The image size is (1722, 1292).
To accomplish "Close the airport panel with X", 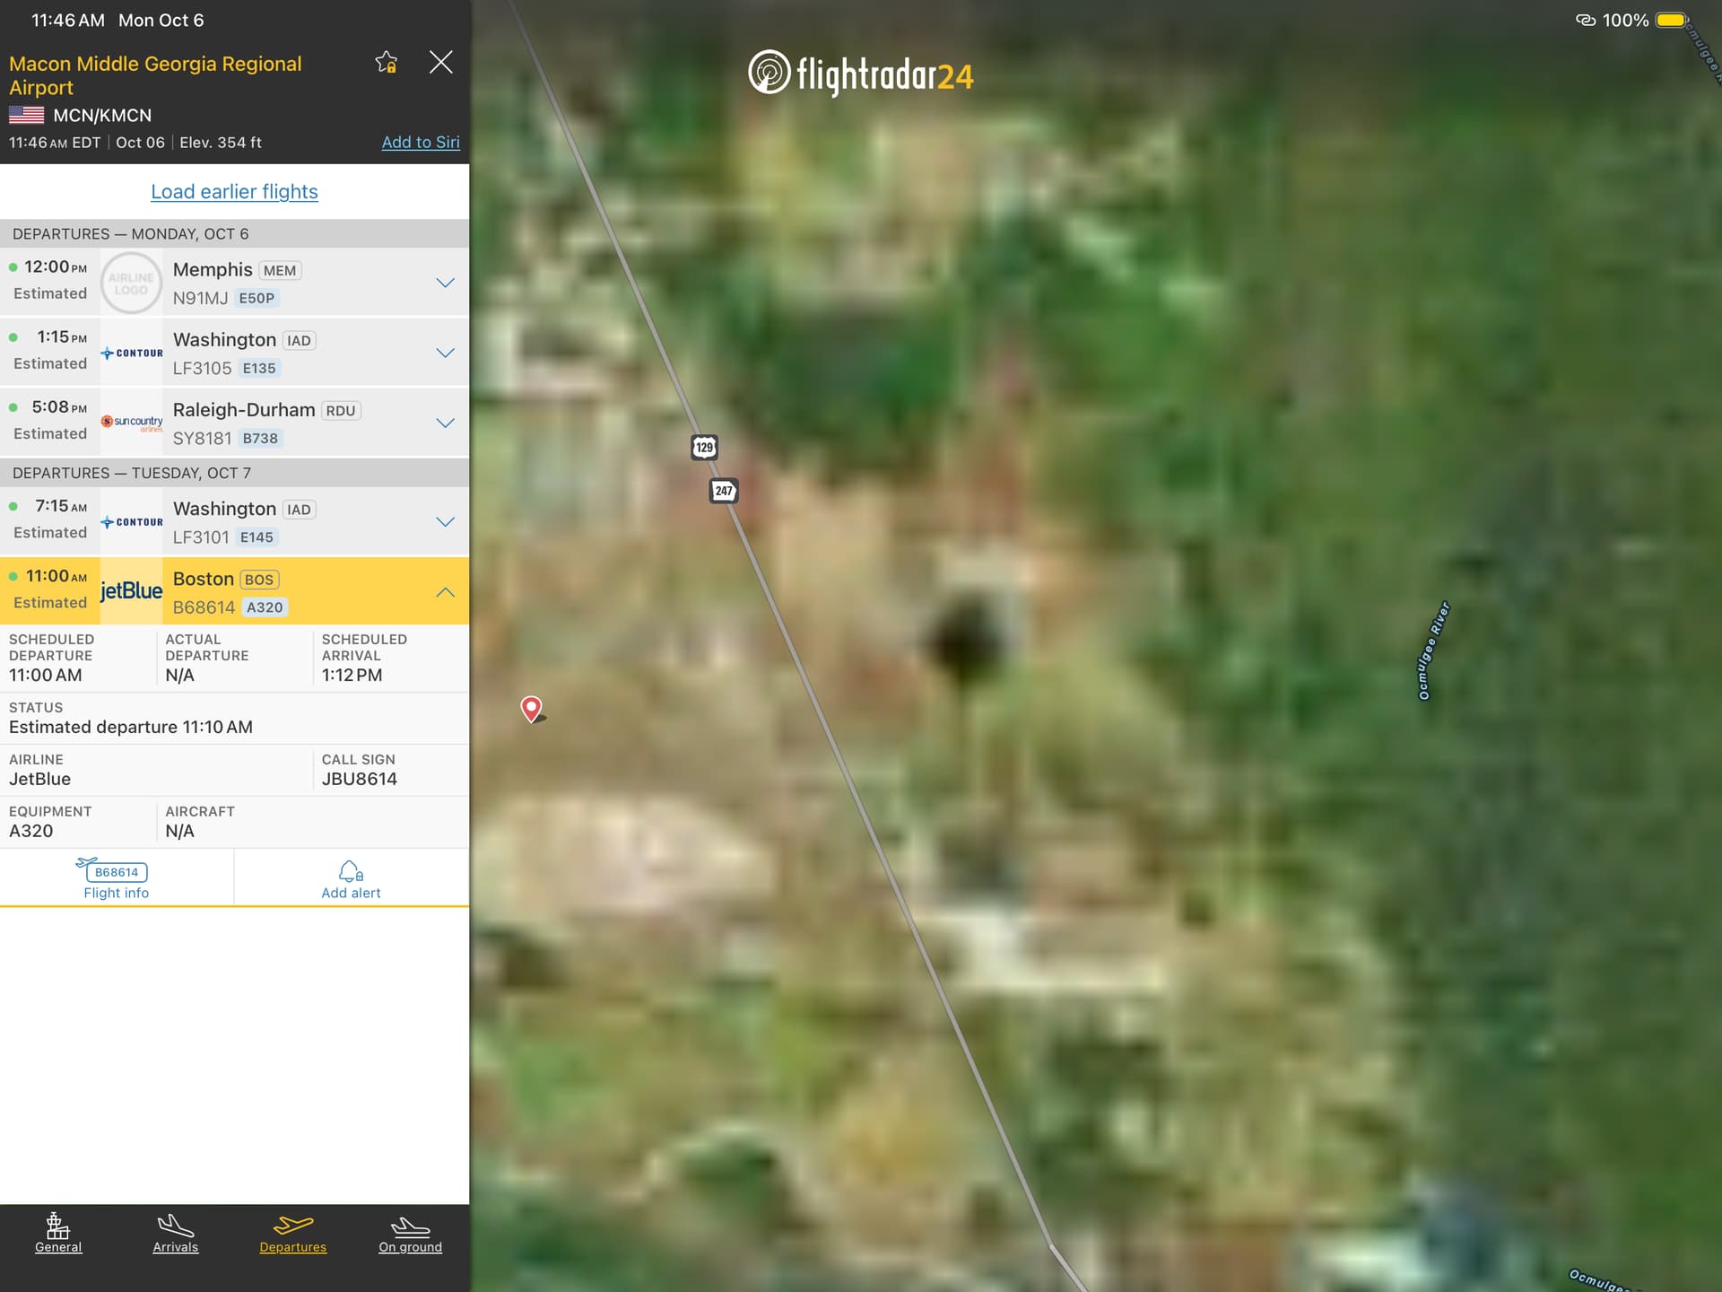I will click(440, 62).
